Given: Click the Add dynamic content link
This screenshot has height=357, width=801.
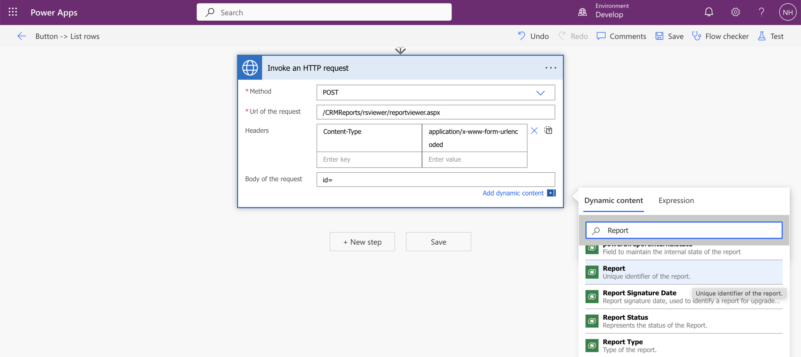Looking at the screenshot, I should (513, 193).
